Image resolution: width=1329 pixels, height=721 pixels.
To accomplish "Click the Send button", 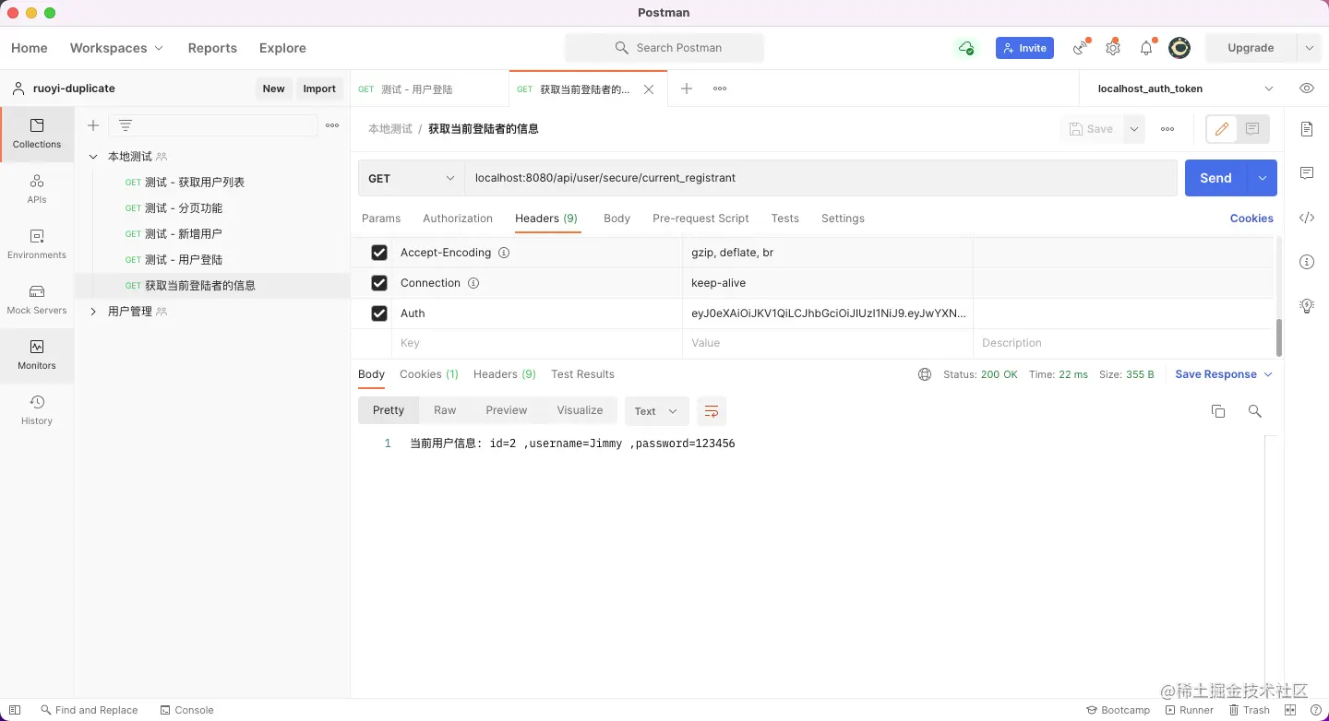I will 1215,177.
